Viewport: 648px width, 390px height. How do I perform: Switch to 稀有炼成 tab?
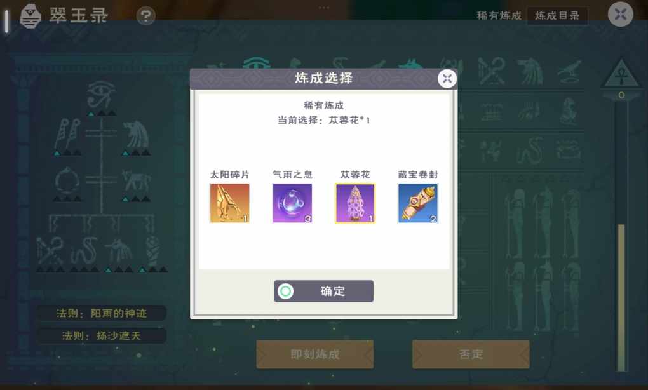click(499, 16)
